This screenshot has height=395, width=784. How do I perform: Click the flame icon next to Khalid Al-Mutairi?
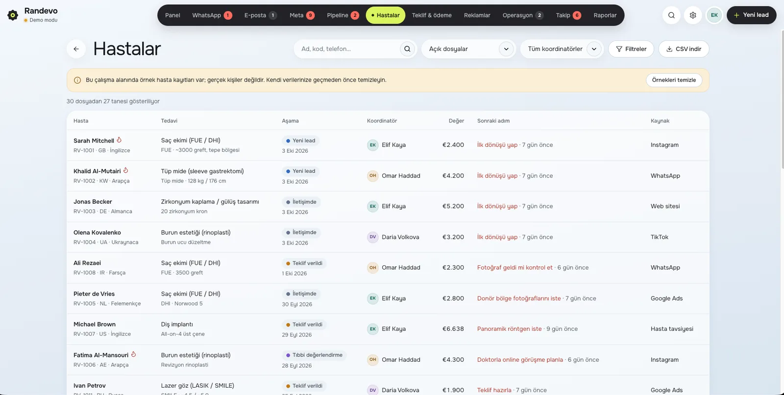coord(126,170)
